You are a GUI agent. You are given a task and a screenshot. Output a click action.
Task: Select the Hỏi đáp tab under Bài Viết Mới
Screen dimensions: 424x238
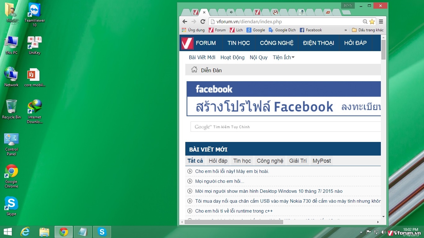click(218, 161)
